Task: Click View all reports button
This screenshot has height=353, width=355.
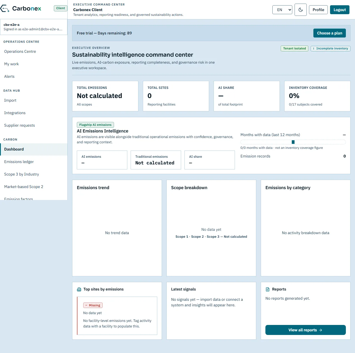Action: coord(306,330)
